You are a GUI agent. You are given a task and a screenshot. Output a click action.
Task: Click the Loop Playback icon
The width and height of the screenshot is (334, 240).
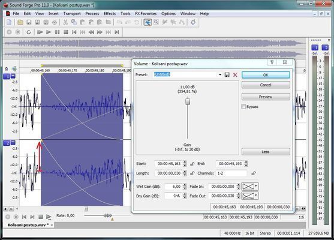coord(29,32)
